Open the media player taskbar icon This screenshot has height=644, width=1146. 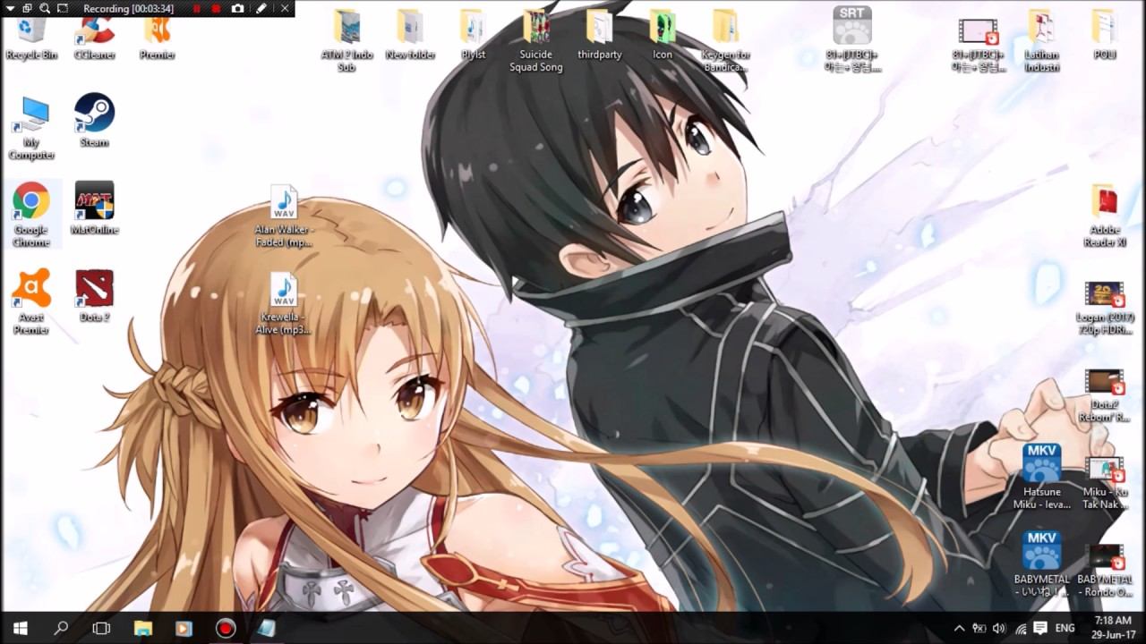coord(184,628)
